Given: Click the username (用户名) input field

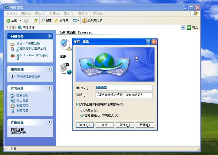Looking at the screenshot, I should pos(124,88).
